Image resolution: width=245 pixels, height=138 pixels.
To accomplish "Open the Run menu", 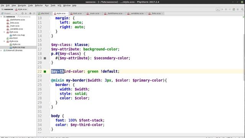I will pos(47,5).
